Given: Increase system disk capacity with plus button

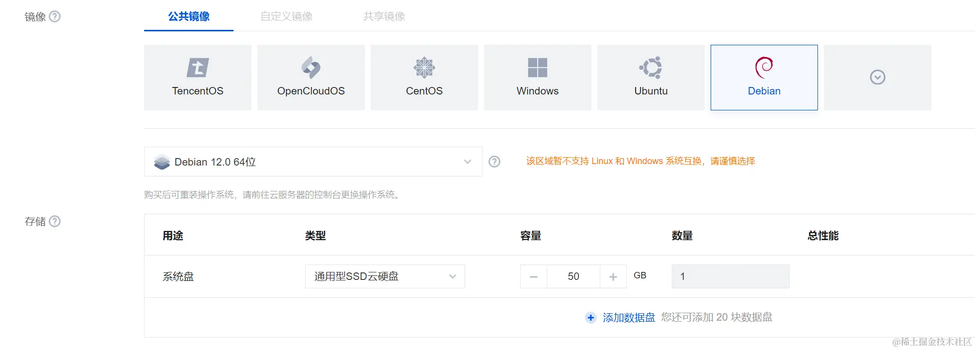Looking at the screenshot, I should pyautogui.click(x=613, y=276).
